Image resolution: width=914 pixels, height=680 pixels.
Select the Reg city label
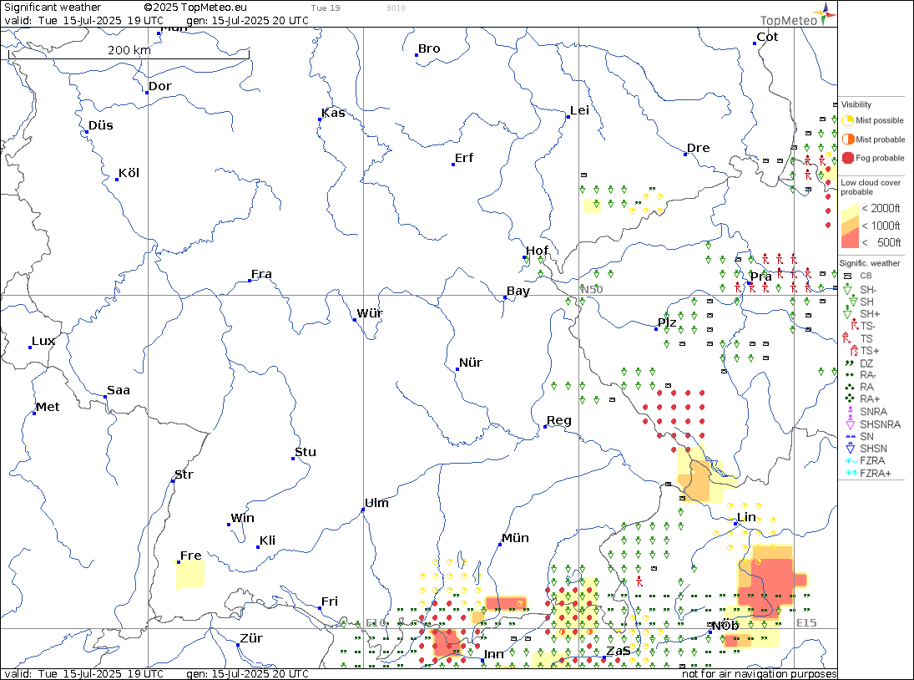coord(559,420)
